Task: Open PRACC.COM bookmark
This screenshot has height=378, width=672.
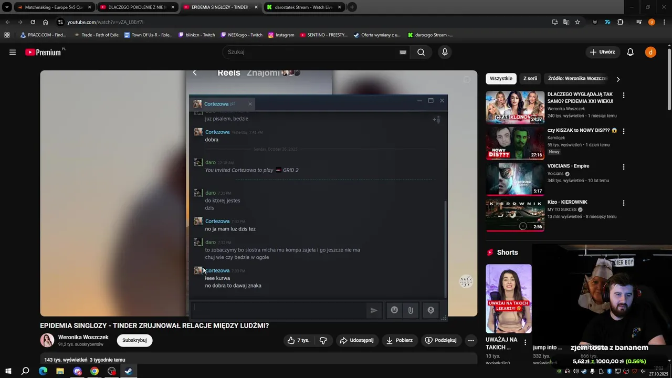Action: 43,35
